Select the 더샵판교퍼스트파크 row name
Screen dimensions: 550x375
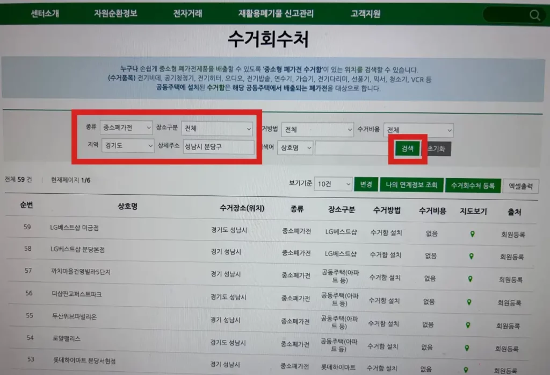(x=77, y=294)
